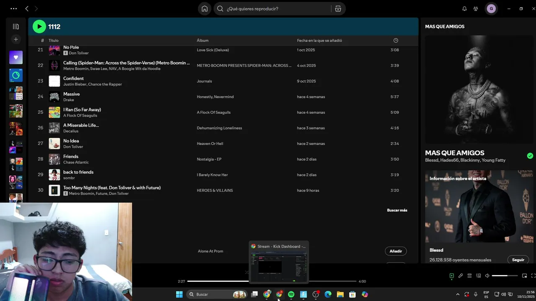The width and height of the screenshot is (536, 301).
Task: Click Añadir for Alone At Prom
Action: tap(396, 251)
